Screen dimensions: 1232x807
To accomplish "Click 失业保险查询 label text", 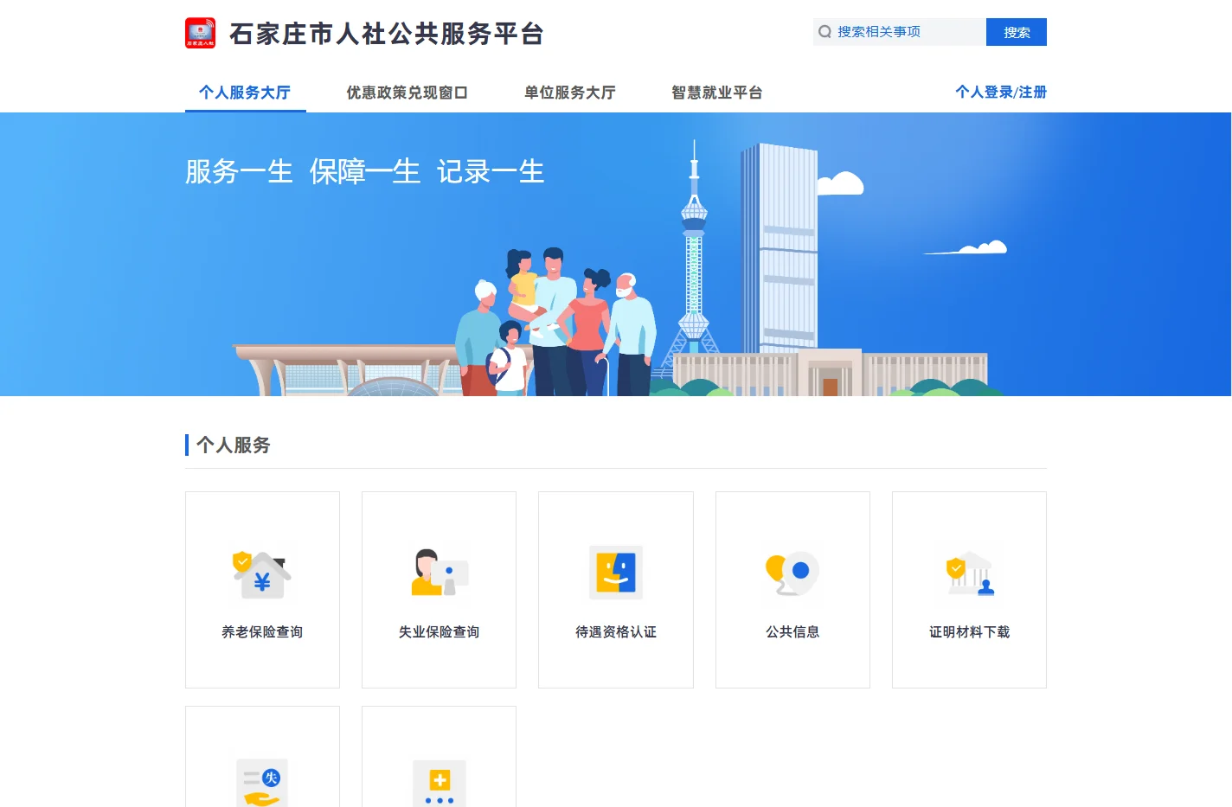I will 440,632.
